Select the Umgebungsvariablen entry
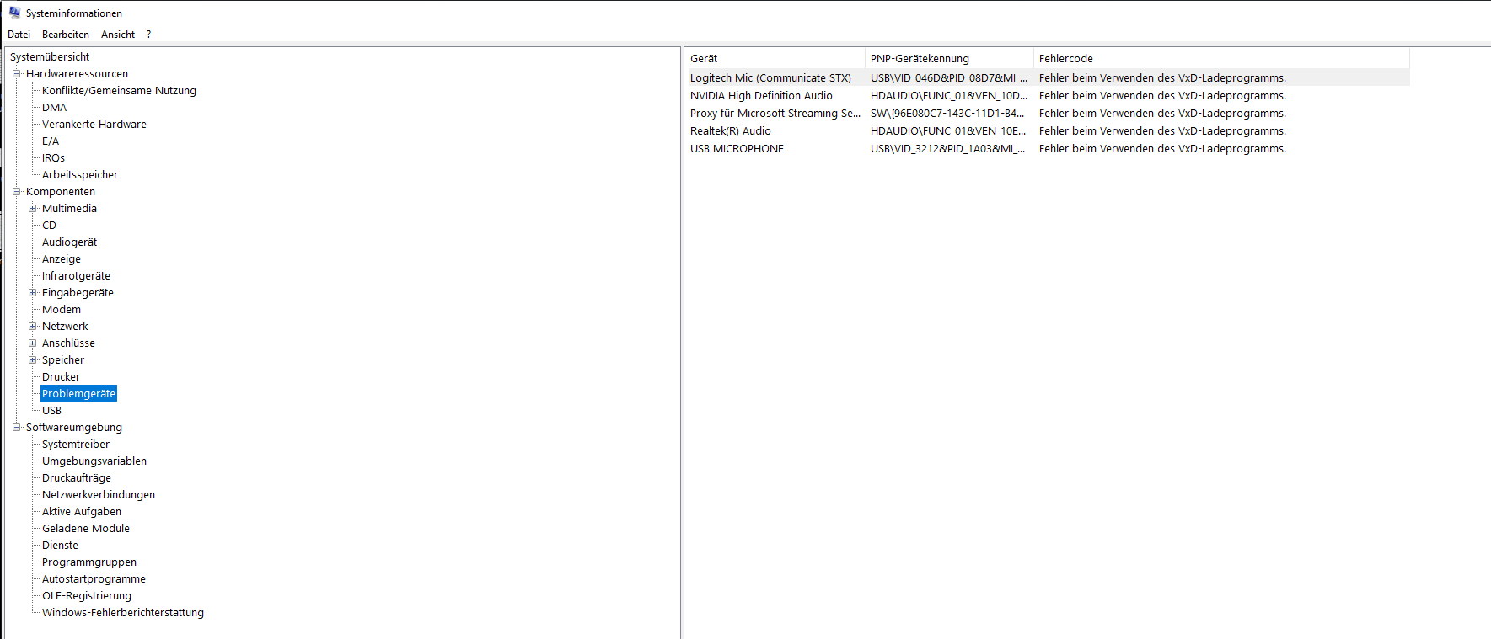 point(94,461)
